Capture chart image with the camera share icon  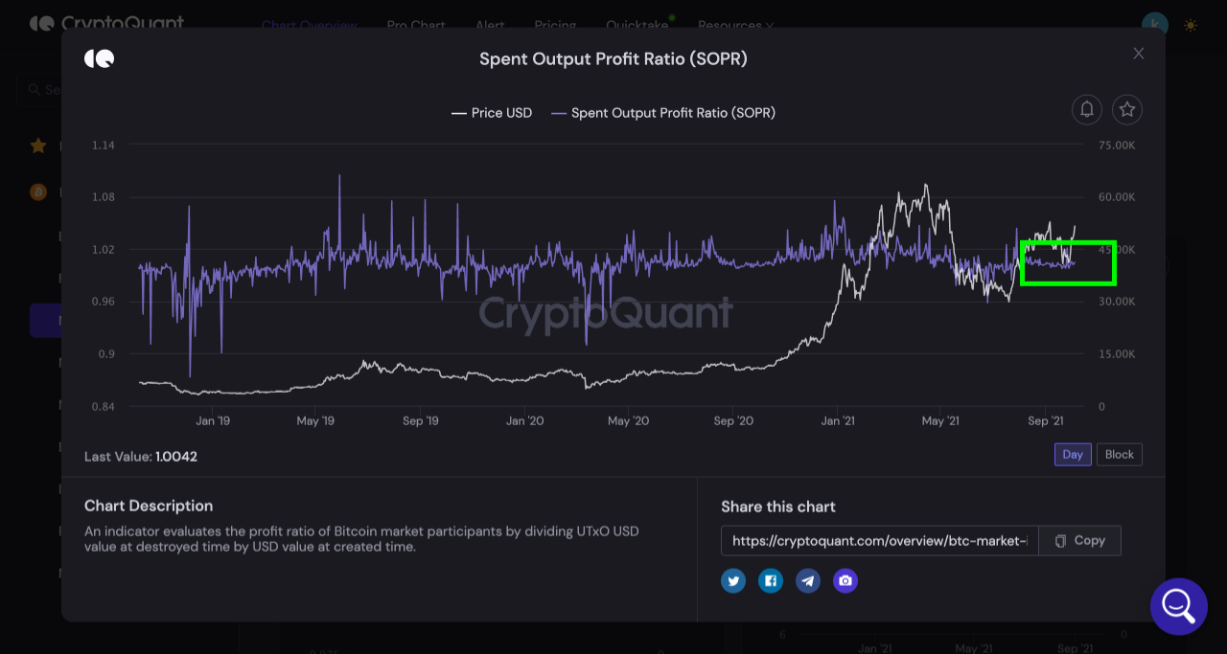click(845, 580)
